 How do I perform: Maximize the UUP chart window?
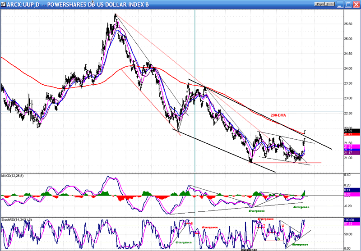point(349,3)
